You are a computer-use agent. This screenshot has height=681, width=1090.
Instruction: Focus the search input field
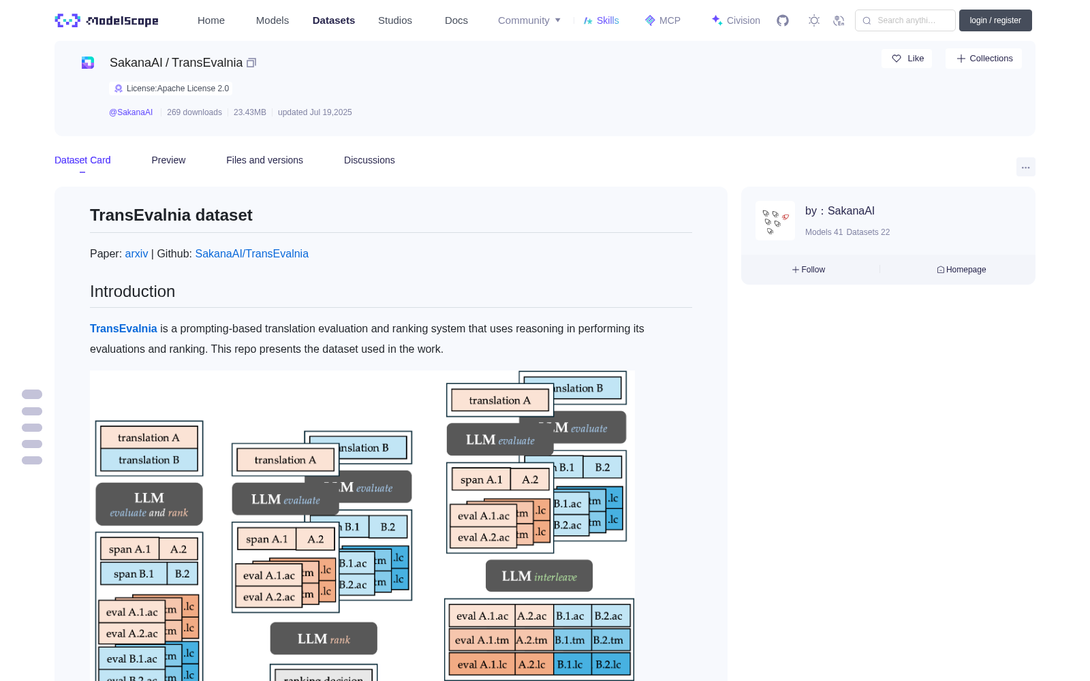905,20
